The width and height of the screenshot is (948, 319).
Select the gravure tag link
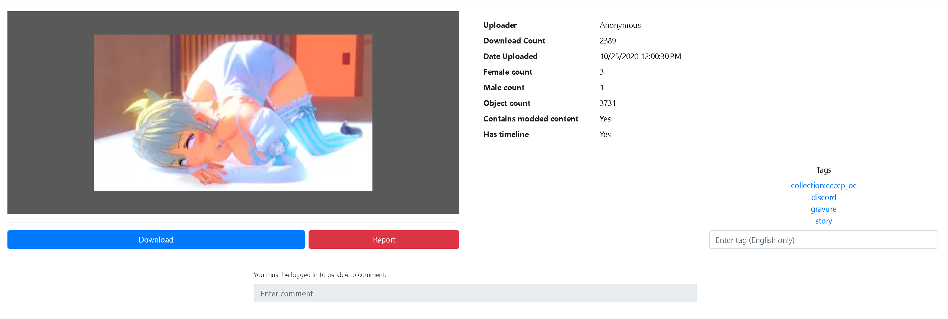(x=823, y=209)
